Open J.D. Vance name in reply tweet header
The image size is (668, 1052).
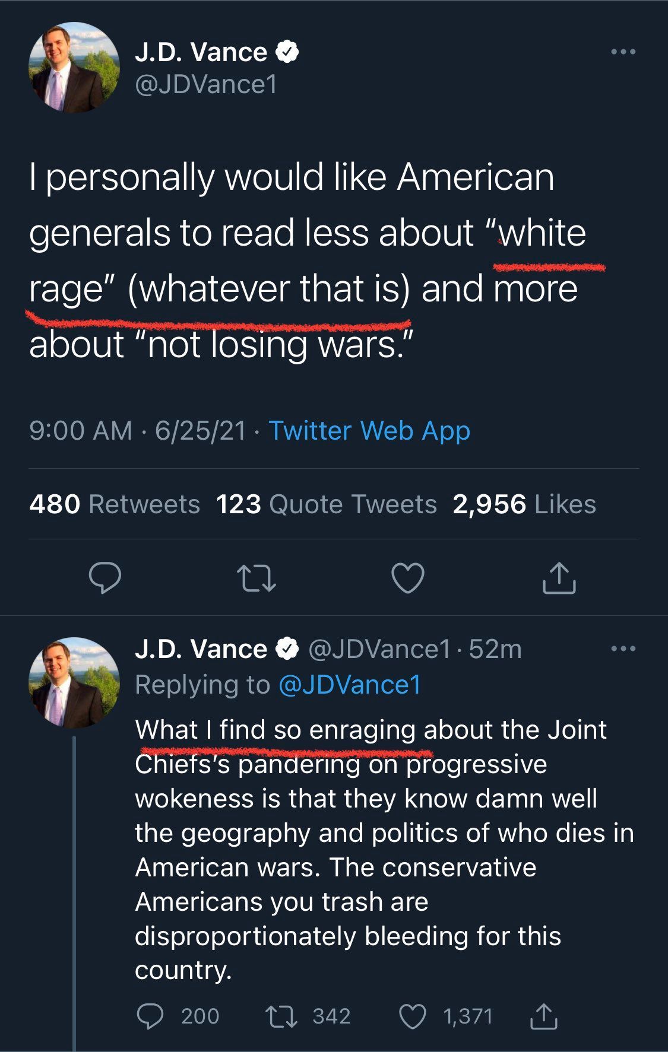coord(201,649)
